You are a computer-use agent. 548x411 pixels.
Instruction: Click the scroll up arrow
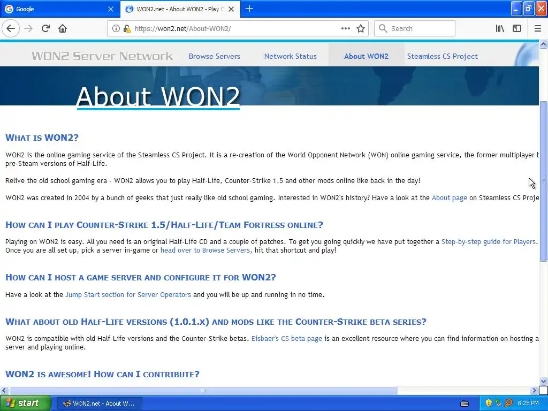[x=543, y=44]
